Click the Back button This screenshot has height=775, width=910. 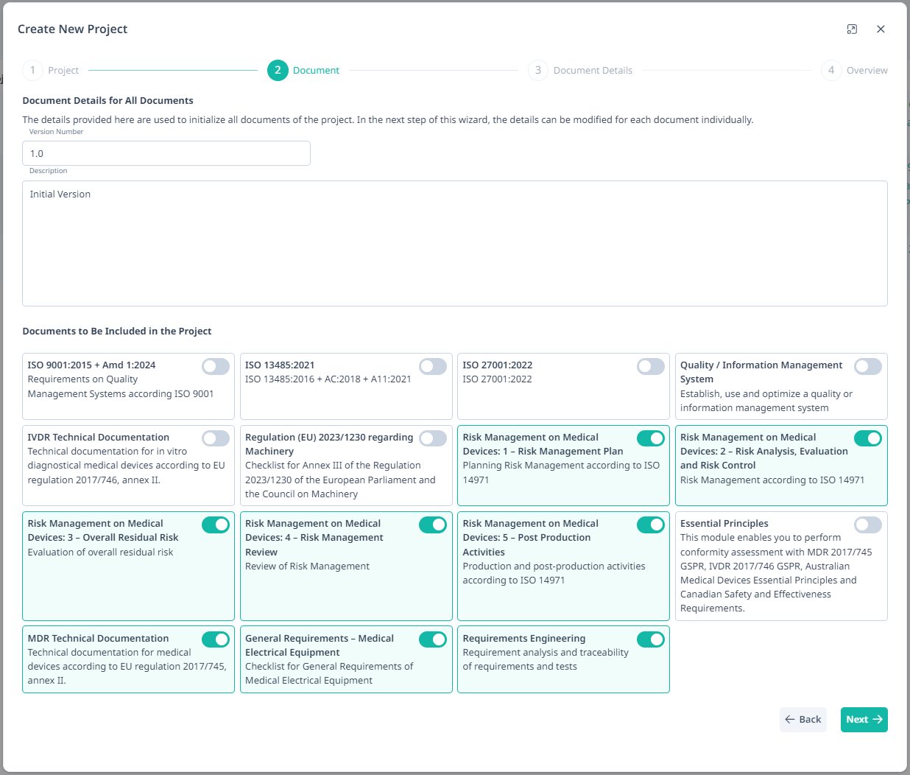pos(803,719)
